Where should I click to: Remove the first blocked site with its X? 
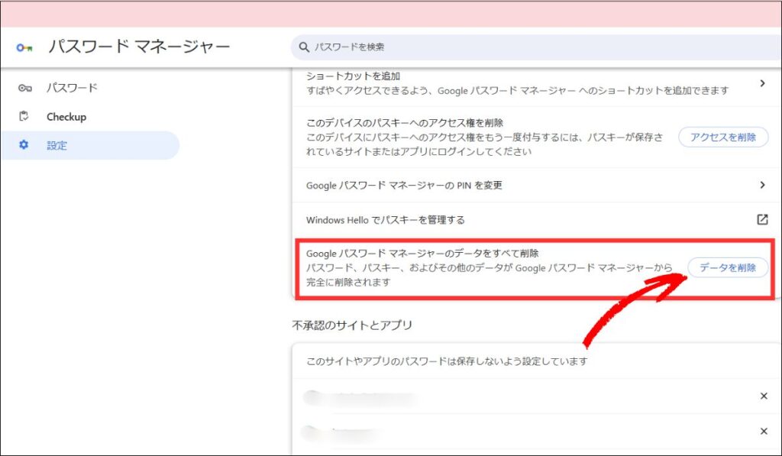pos(763,396)
